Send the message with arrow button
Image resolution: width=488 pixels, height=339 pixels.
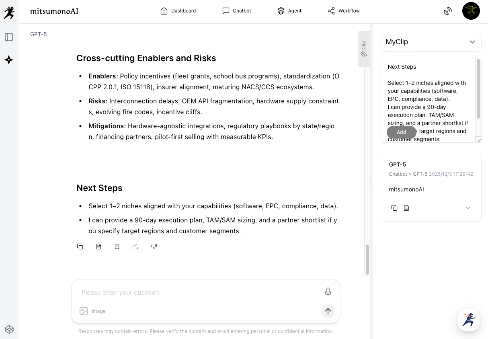tap(328, 311)
